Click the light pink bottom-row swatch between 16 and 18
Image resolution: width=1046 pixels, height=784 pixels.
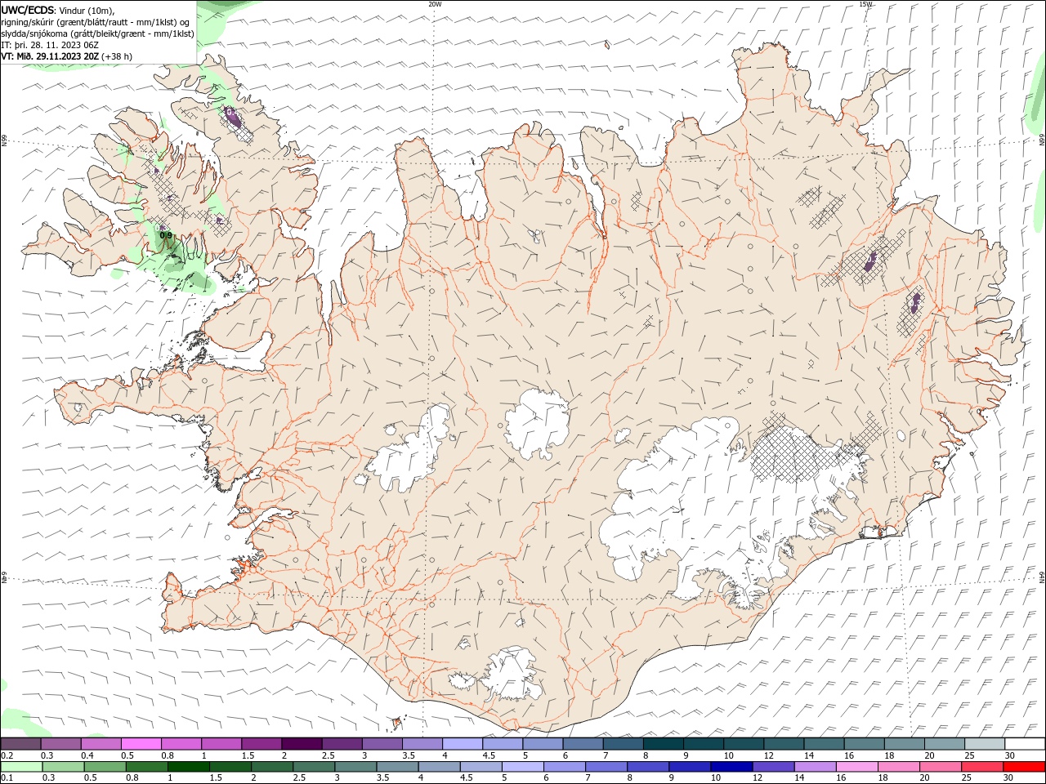pos(856,767)
